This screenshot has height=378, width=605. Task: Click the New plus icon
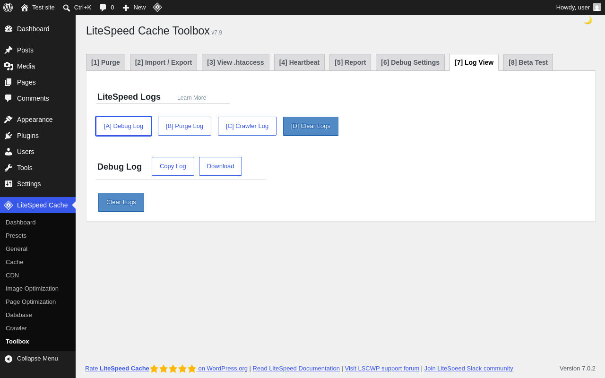tap(126, 8)
